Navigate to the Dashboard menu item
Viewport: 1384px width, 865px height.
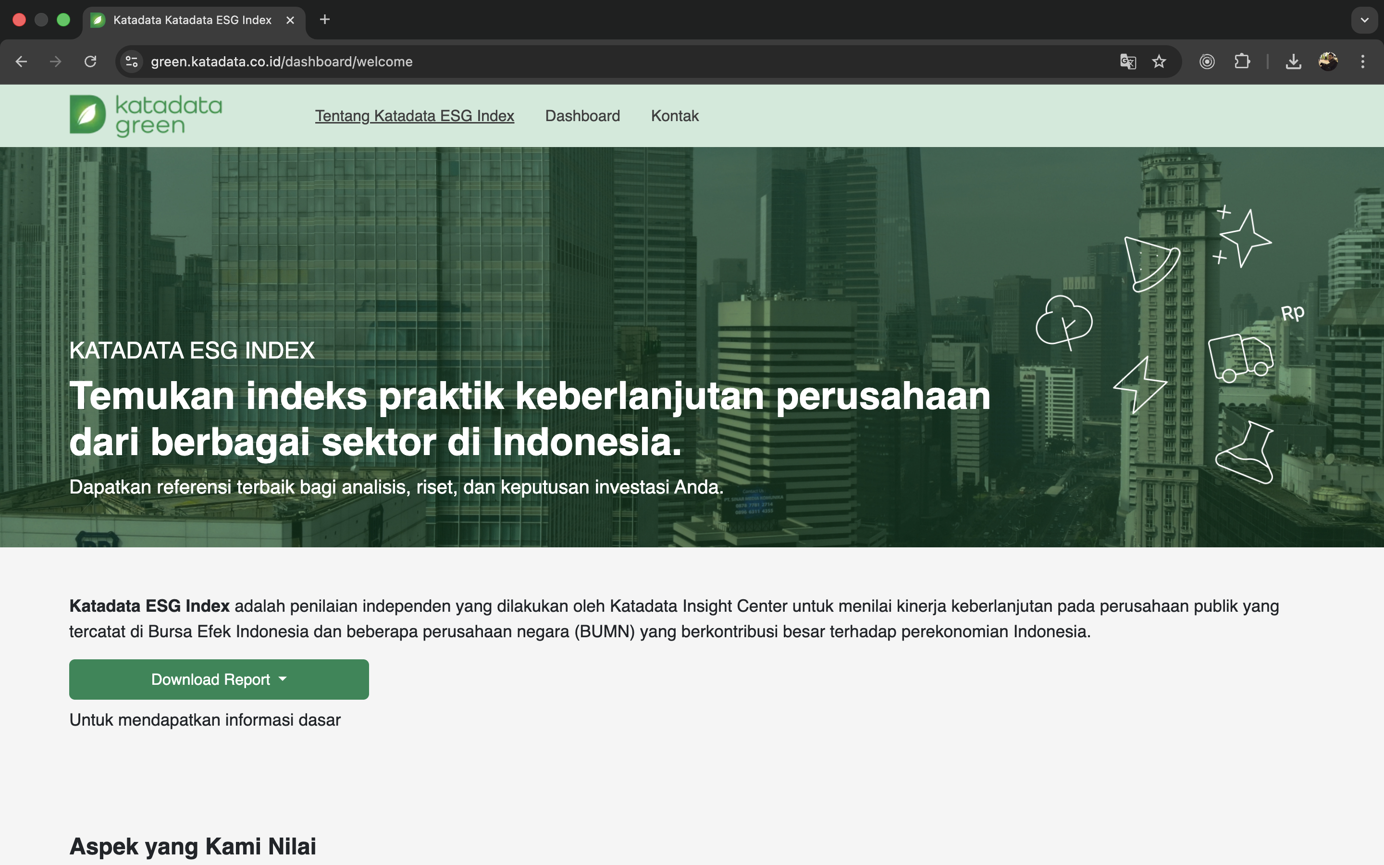(583, 115)
